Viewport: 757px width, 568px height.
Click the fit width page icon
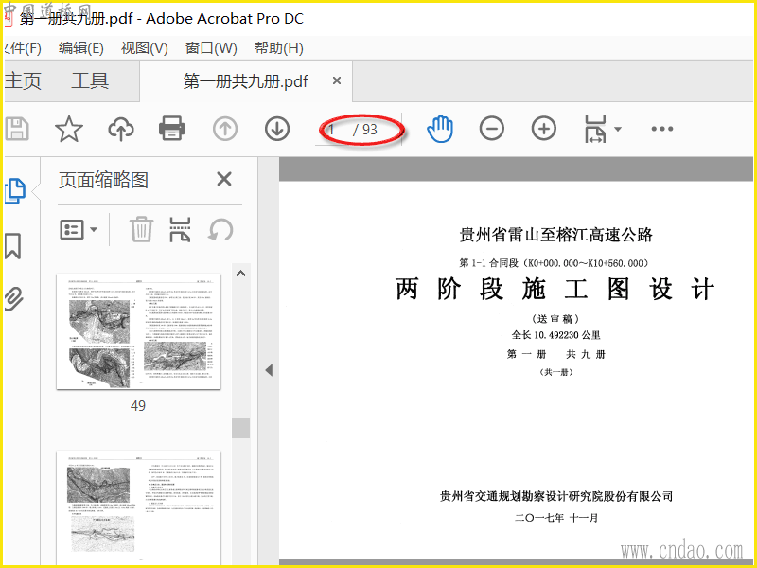click(x=595, y=129)
